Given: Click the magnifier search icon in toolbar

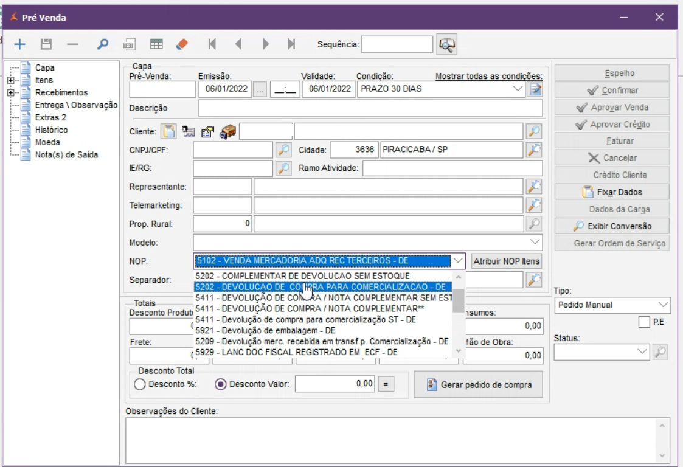Looking at the screenshot, I should pos(103,44).
